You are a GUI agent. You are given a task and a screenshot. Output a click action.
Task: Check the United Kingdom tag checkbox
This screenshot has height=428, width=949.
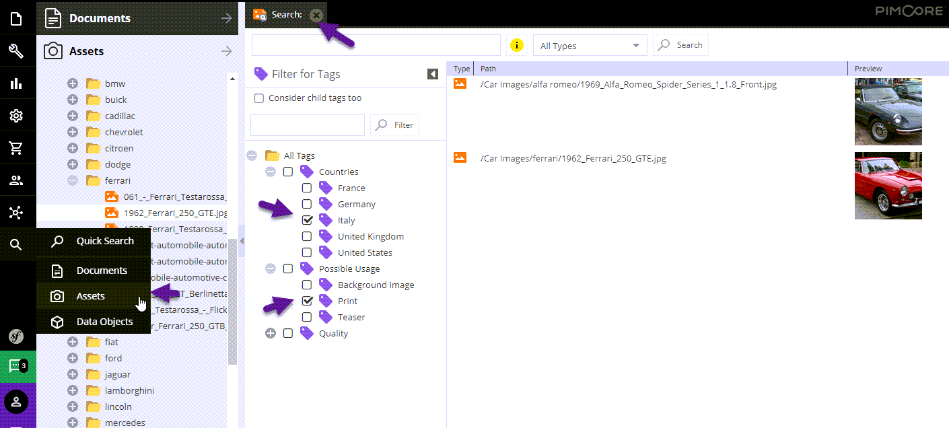pos(307,236)
